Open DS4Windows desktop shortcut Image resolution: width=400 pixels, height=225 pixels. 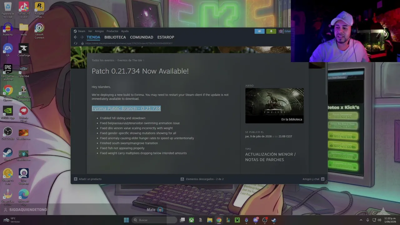pos(24,93)
